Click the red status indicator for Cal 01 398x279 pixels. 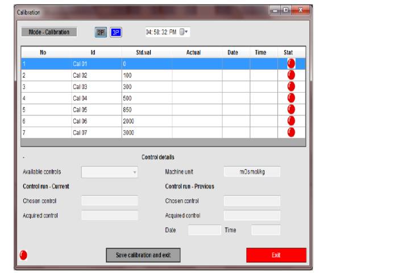click(291, 64)
